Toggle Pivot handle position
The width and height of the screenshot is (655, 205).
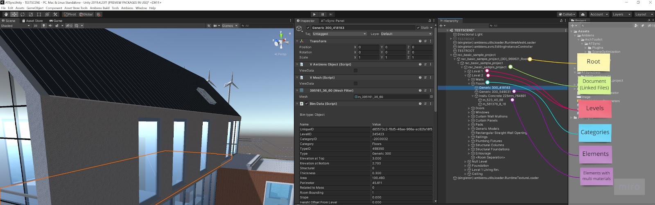(70, 14)
